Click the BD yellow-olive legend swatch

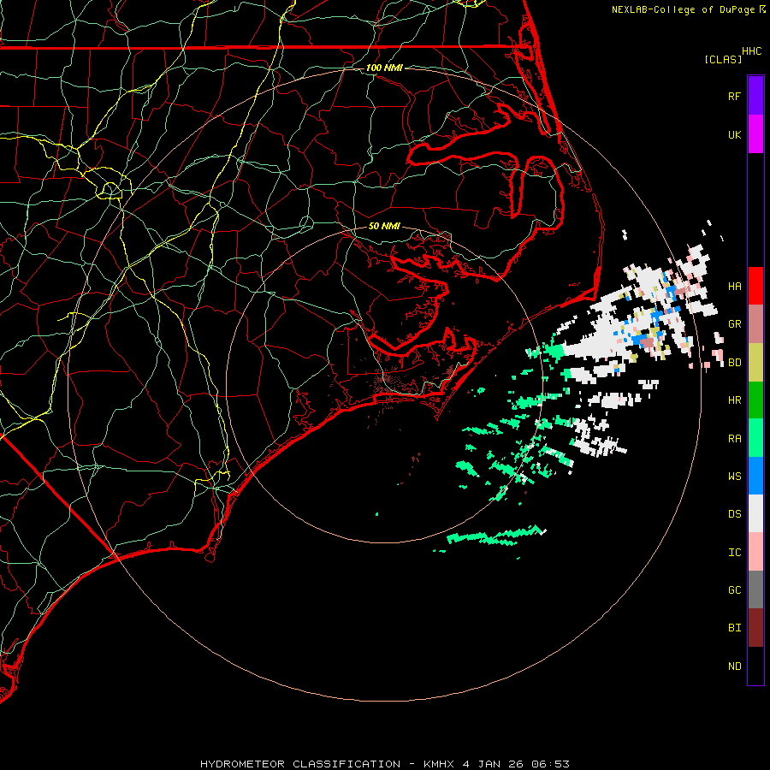point(755,363)
